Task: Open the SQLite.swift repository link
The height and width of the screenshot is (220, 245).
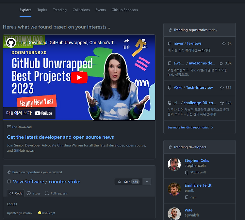Action: [x=198, y=172]
